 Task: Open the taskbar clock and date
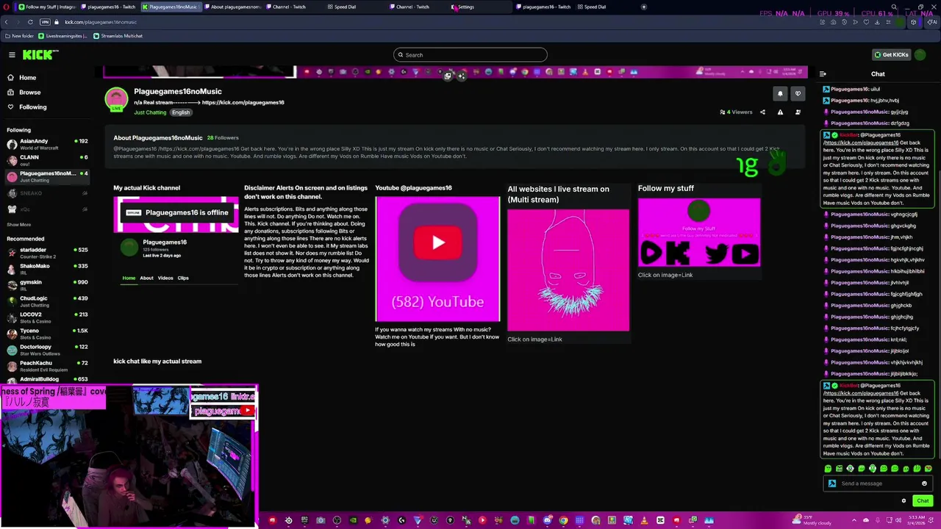tap(915, 520)
